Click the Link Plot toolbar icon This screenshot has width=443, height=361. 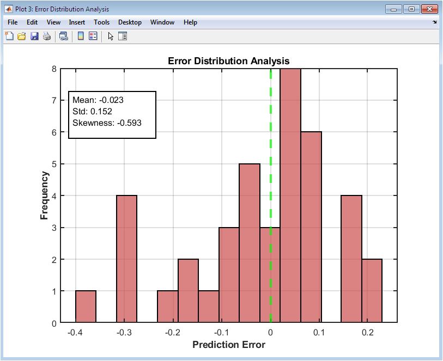pos(64,36)
